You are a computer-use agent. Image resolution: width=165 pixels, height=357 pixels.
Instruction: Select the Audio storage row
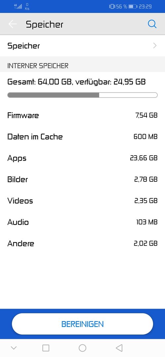click(x=83, y=222)
